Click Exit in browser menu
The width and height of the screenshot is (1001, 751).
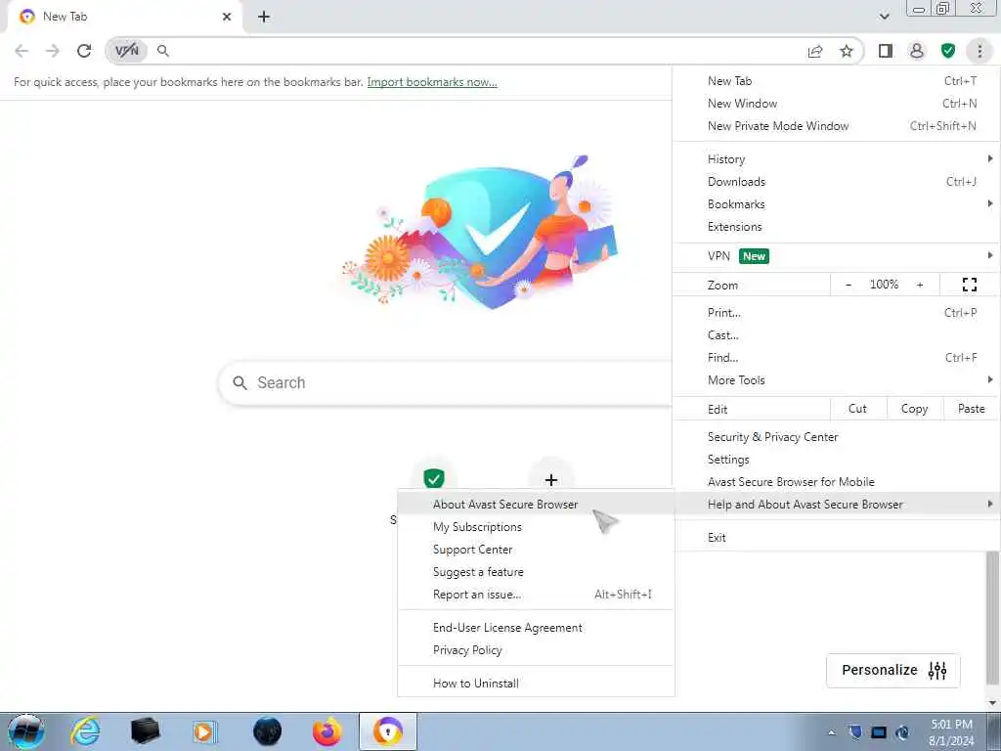tap(836, 537)
